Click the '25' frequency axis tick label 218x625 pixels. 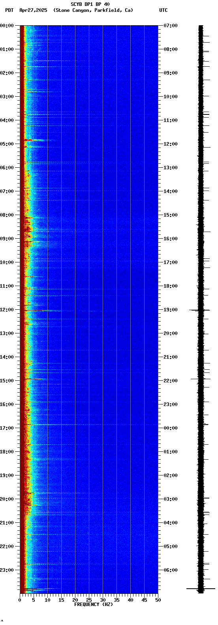(89, 600)
